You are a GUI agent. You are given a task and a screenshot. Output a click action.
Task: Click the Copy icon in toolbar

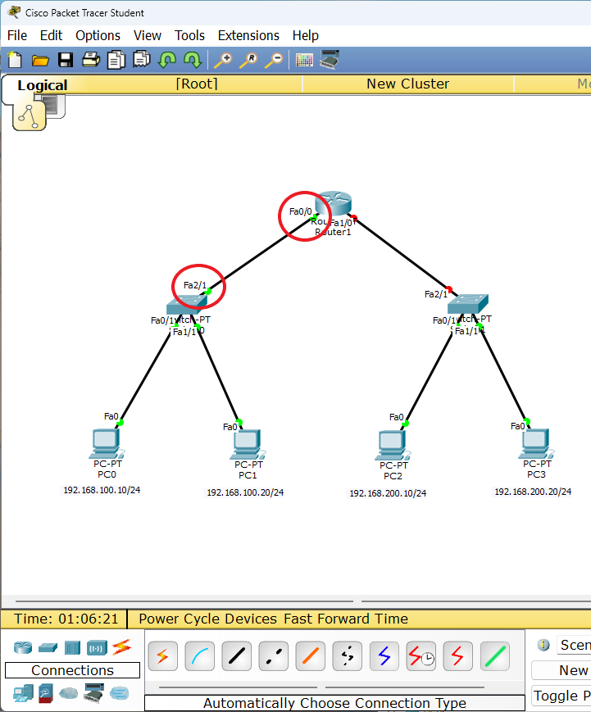pos(116,60)
